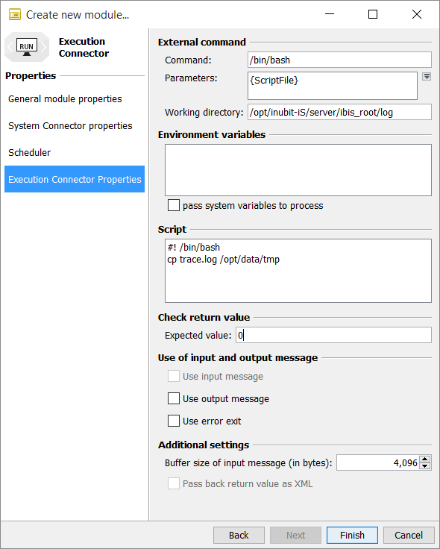
Task: Decrease buffer size with down arrow
Action: (425, 466)
